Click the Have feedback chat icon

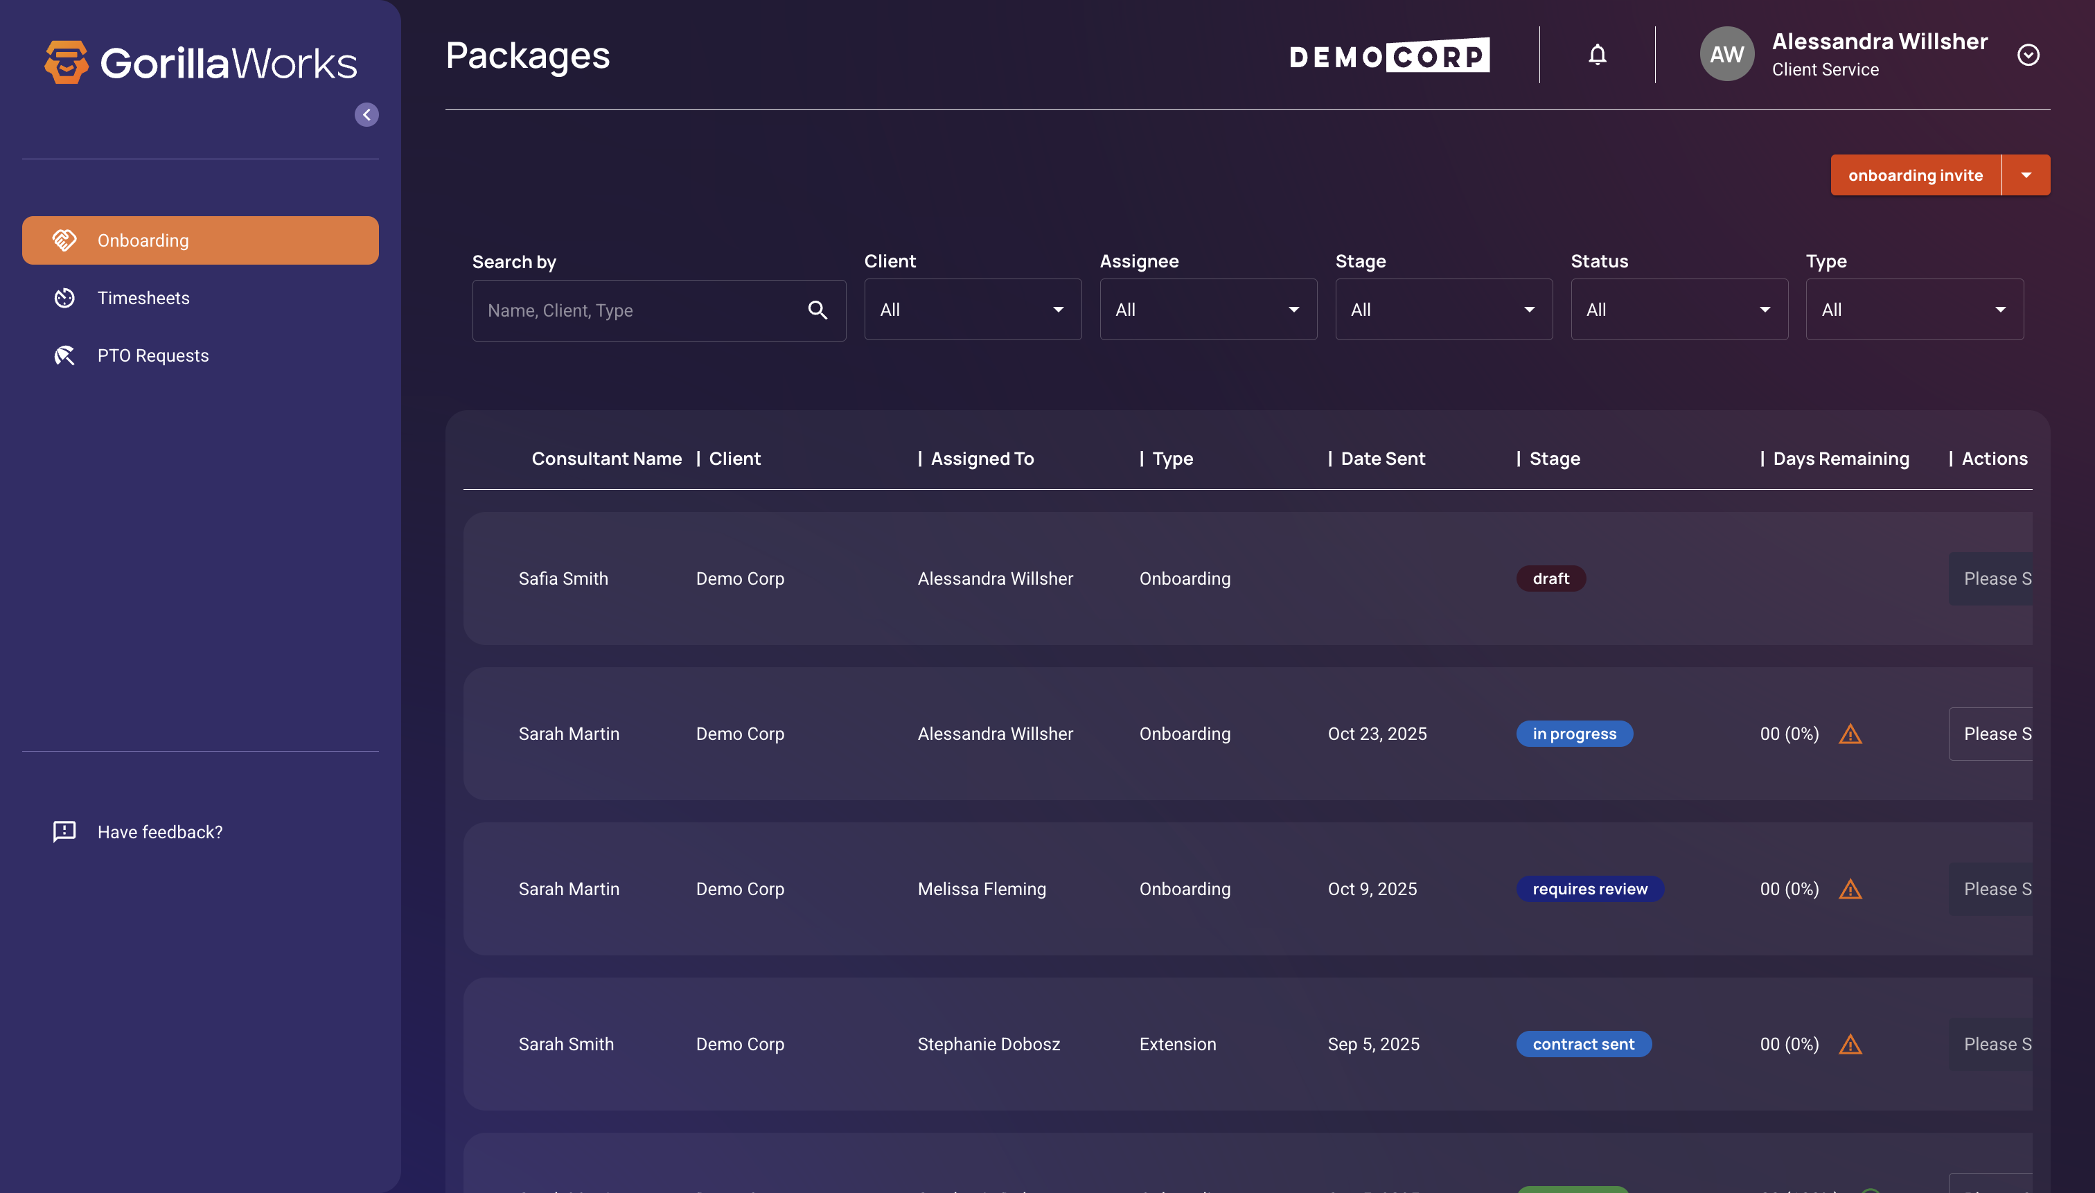(x=64, y=831)
